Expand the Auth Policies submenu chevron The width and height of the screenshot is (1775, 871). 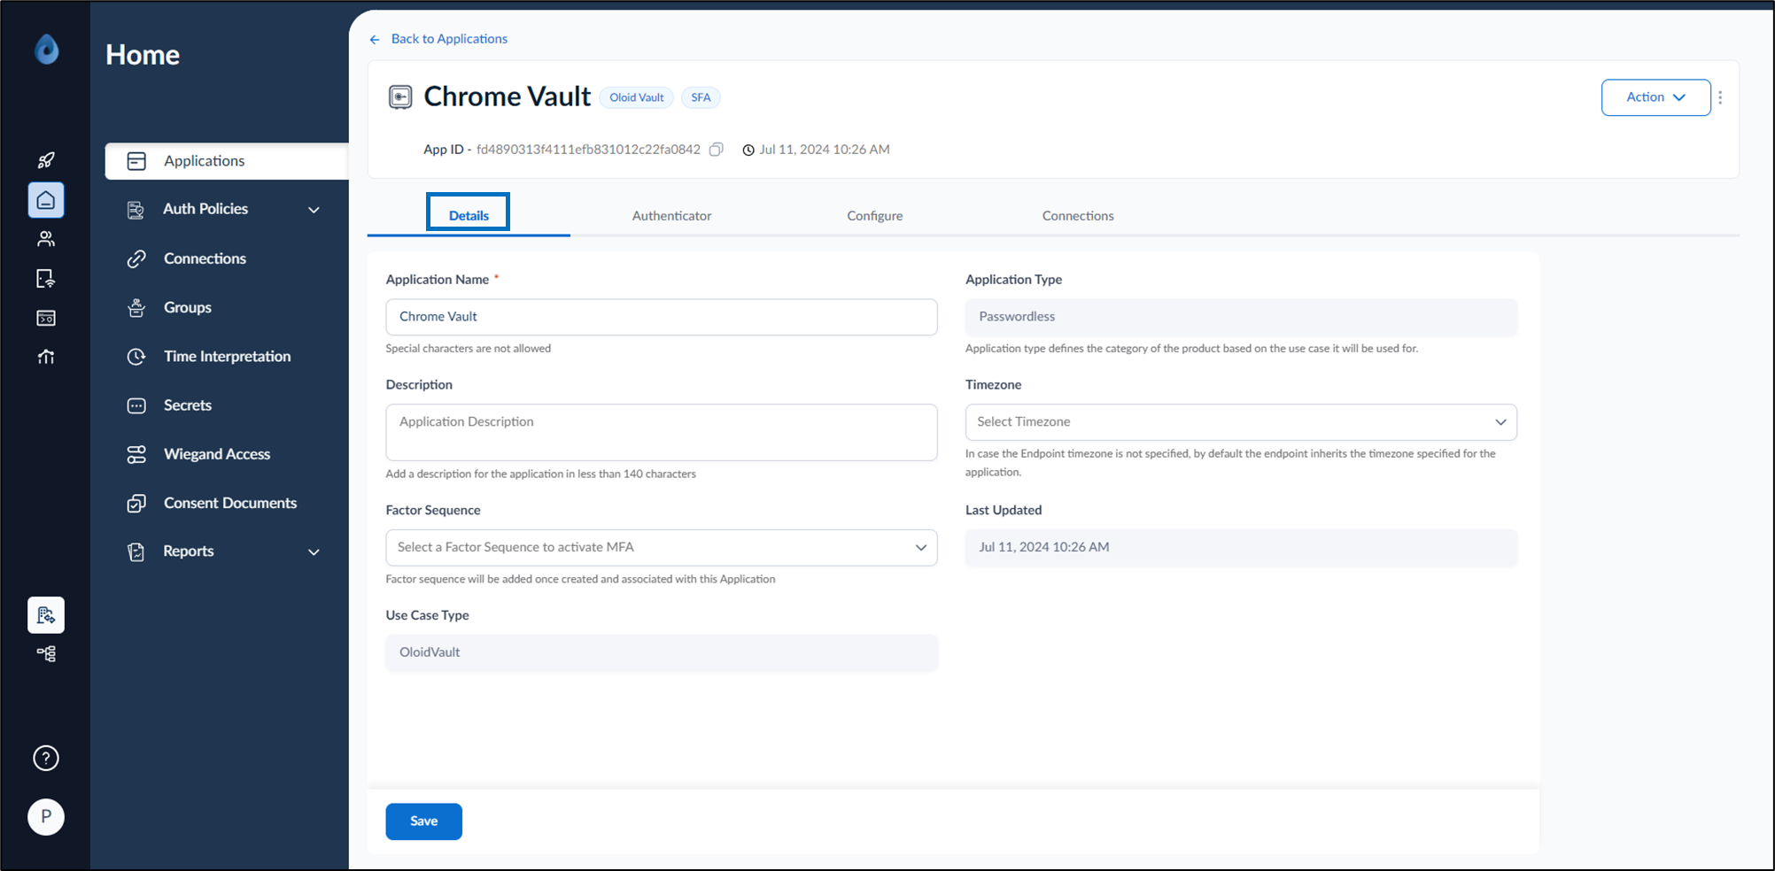click(x=314, y=210)
